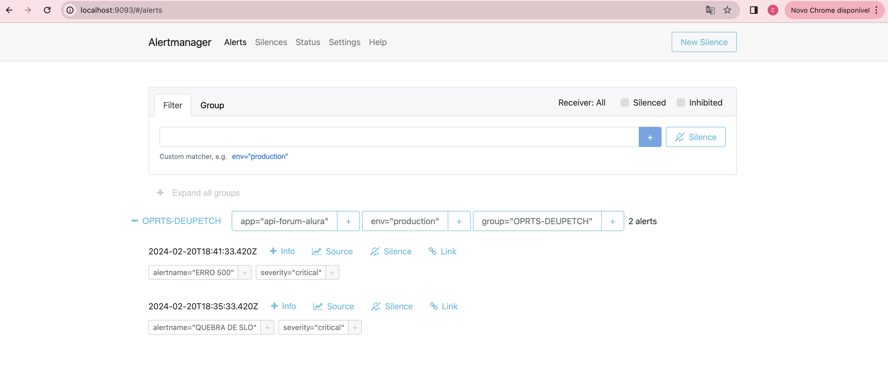
Task: Click the "2 alerts" count text
Action: 643,221
